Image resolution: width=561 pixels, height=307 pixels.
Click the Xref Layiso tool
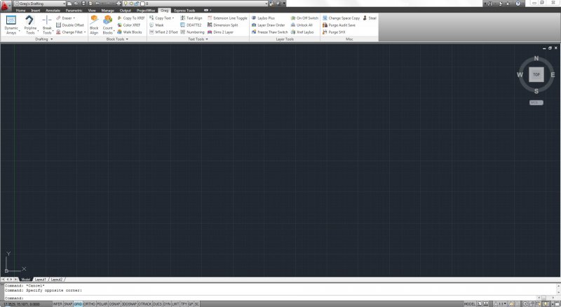(x=302, y=32)
